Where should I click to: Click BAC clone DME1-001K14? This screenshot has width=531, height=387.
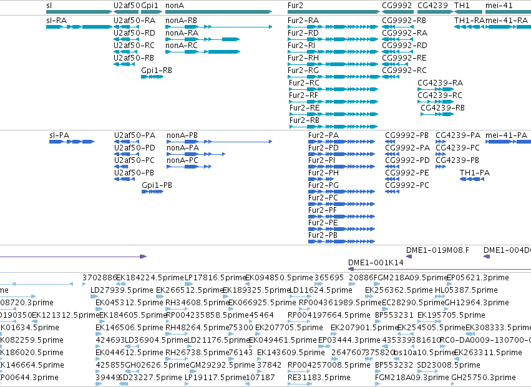[x=439, y=269]
